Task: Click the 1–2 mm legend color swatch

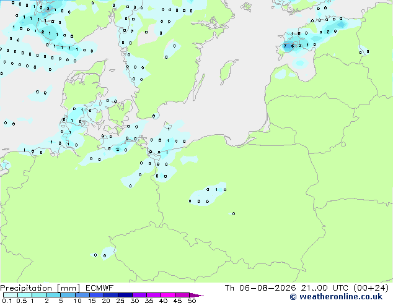Action: pyautogui.click(x=39, y=295)
